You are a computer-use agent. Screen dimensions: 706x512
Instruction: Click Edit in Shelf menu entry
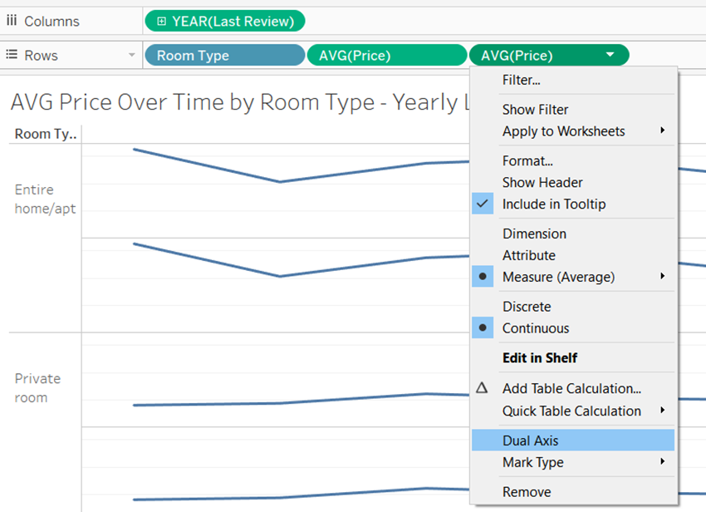pyautogui.click(x=539, y=358)
